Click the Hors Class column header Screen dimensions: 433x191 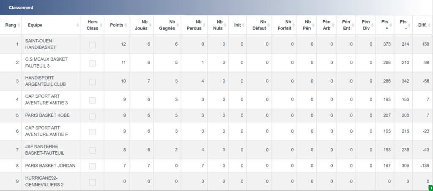[x=92, y=25]
